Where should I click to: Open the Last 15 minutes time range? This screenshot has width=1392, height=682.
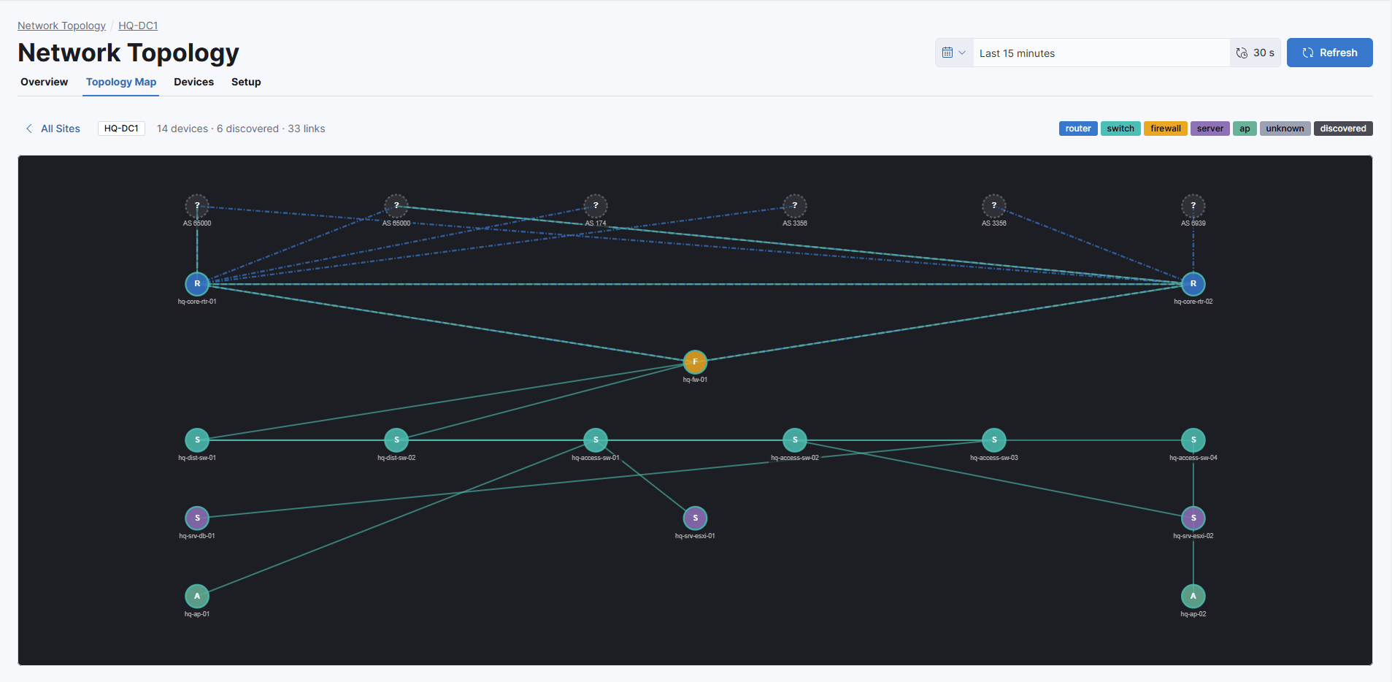(x=1101, y=53)
